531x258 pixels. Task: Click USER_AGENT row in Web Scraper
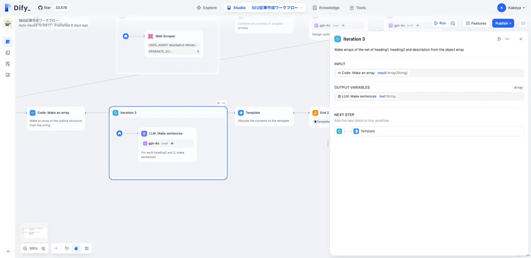[174, 45]
